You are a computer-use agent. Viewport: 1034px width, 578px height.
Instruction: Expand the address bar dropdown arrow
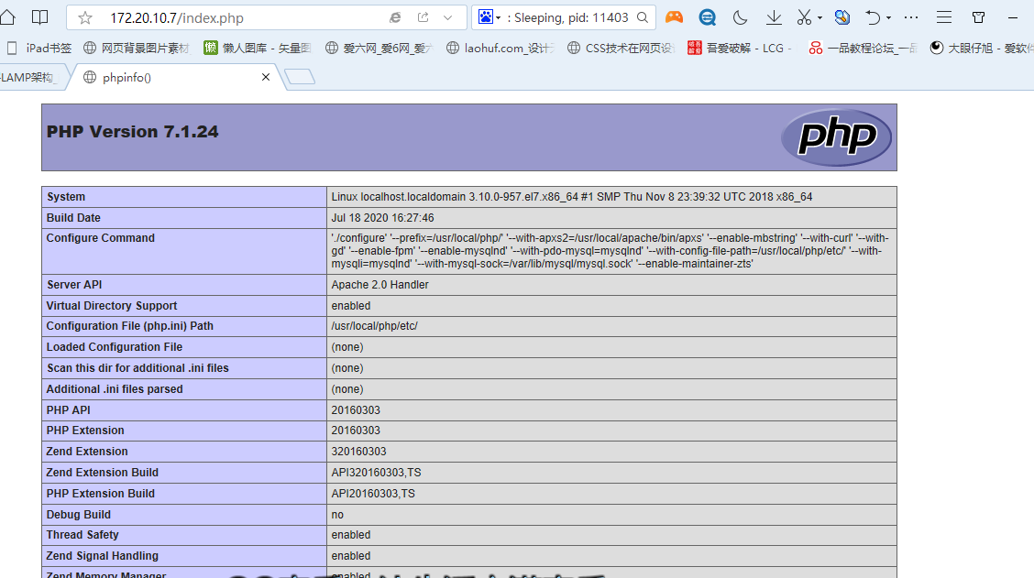448,17
